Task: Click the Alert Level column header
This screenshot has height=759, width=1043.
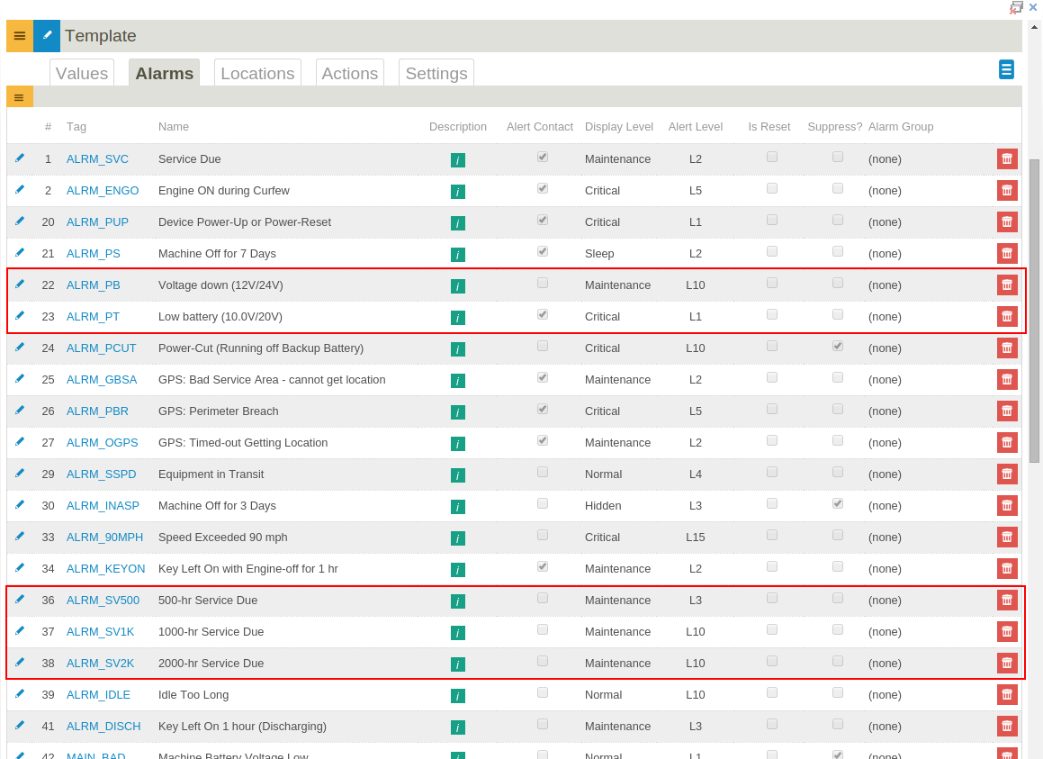Action: (x=695, y=126)
